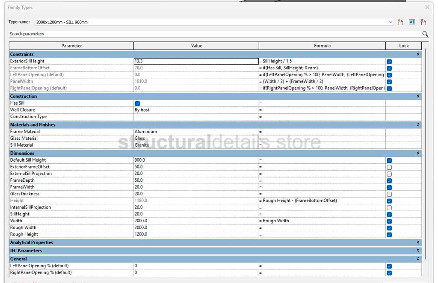Expand the Analytical Properties section

coord(418,242)
